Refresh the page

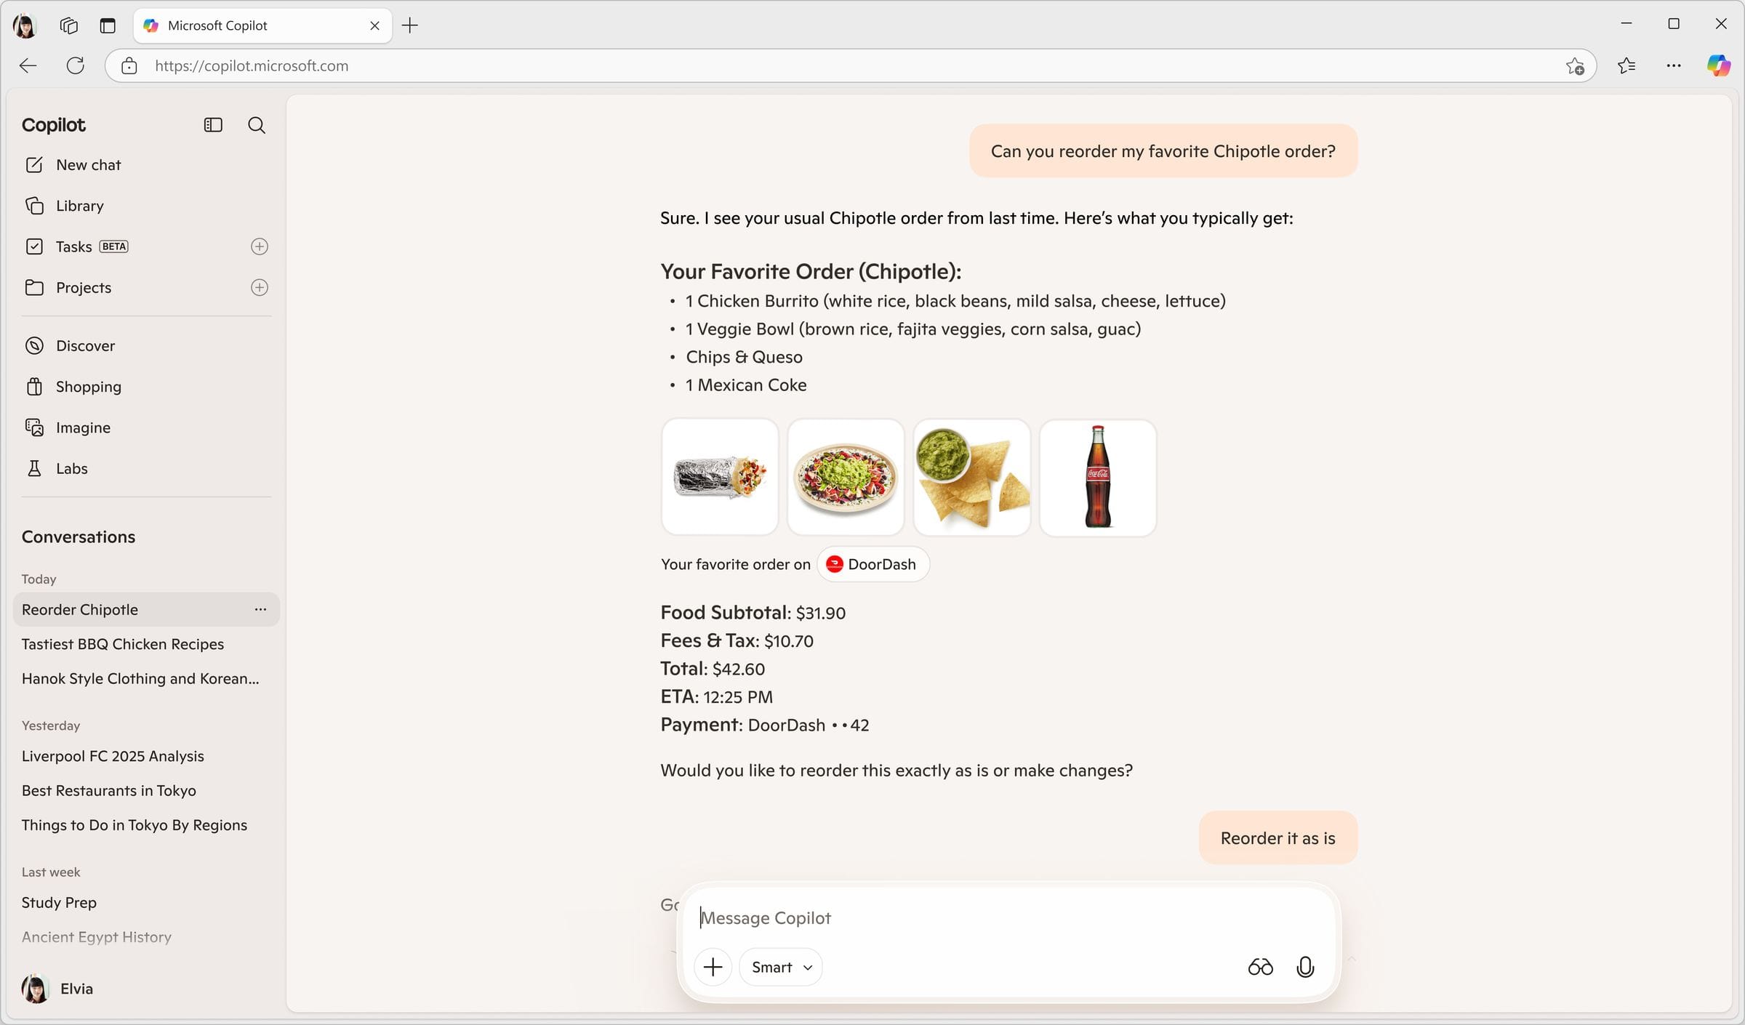[76, 65]
